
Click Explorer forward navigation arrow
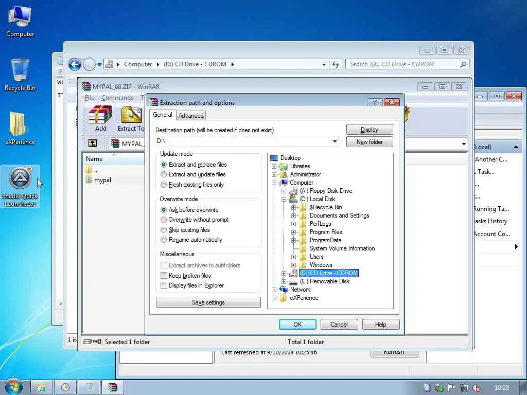89,64
